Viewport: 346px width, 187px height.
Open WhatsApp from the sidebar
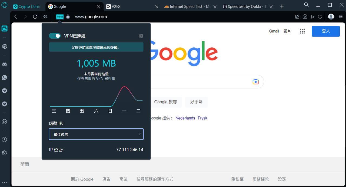click(x=5, y=77)
